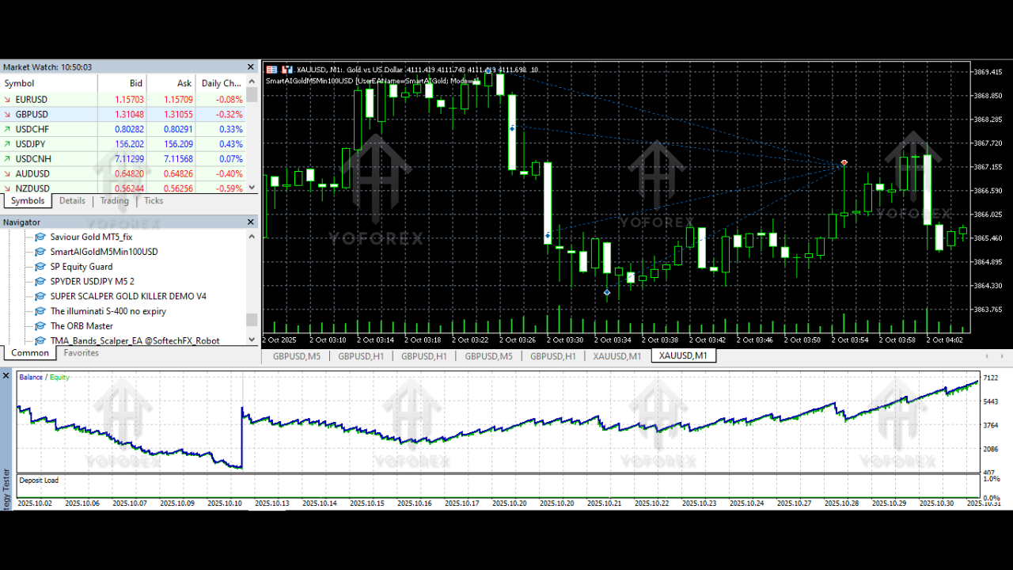Viewport: 1013px width, 570px height.
Task: Click the SUPER SCALPER GOLD KILLER DEMO V4 icon
Action: pos(40,296)
